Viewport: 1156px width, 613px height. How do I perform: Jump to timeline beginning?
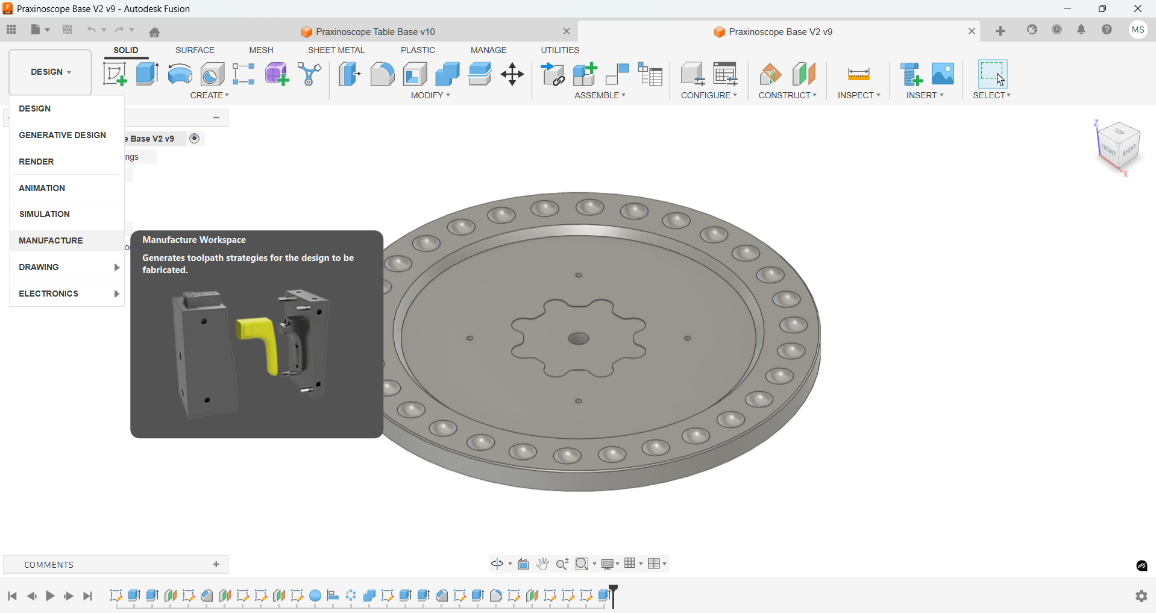(x=13, y=596)
